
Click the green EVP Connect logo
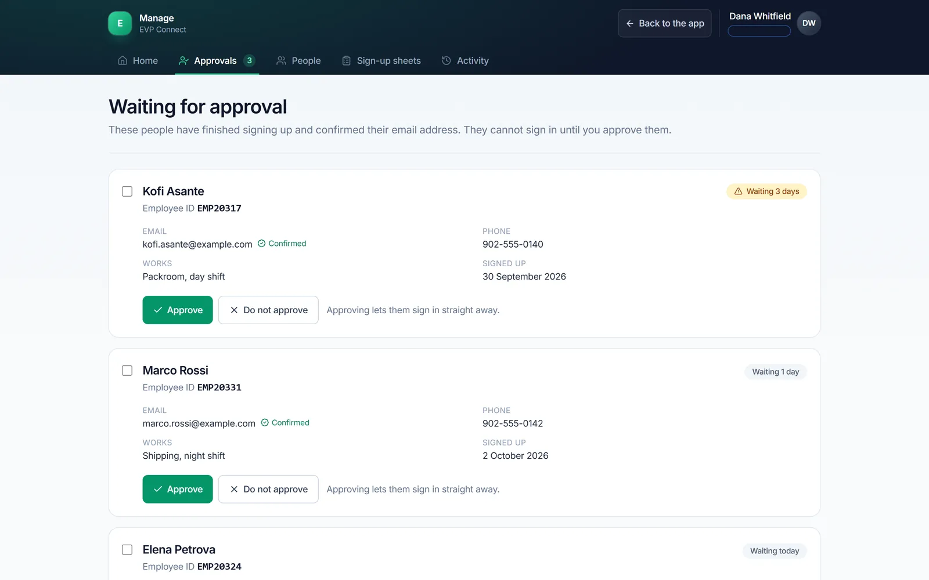tap(120, 23)
